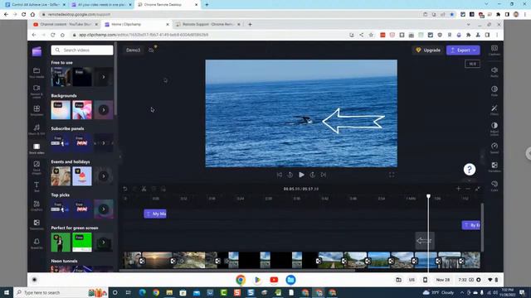Switch to Control Alt Achieve Live tab
531x298 pixels.
pyautogui.click(x=35, y=5)
